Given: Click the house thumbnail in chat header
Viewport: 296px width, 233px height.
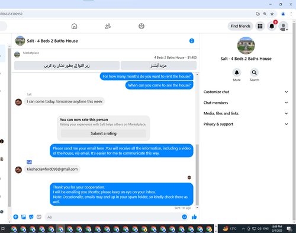Looking at the screenshot, I should (x=20, y=41).
